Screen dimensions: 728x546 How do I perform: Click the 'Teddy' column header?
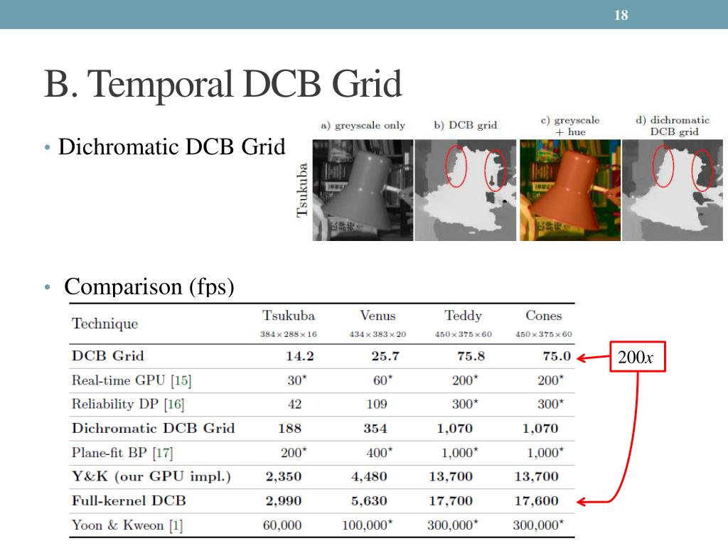click(463, 316)
